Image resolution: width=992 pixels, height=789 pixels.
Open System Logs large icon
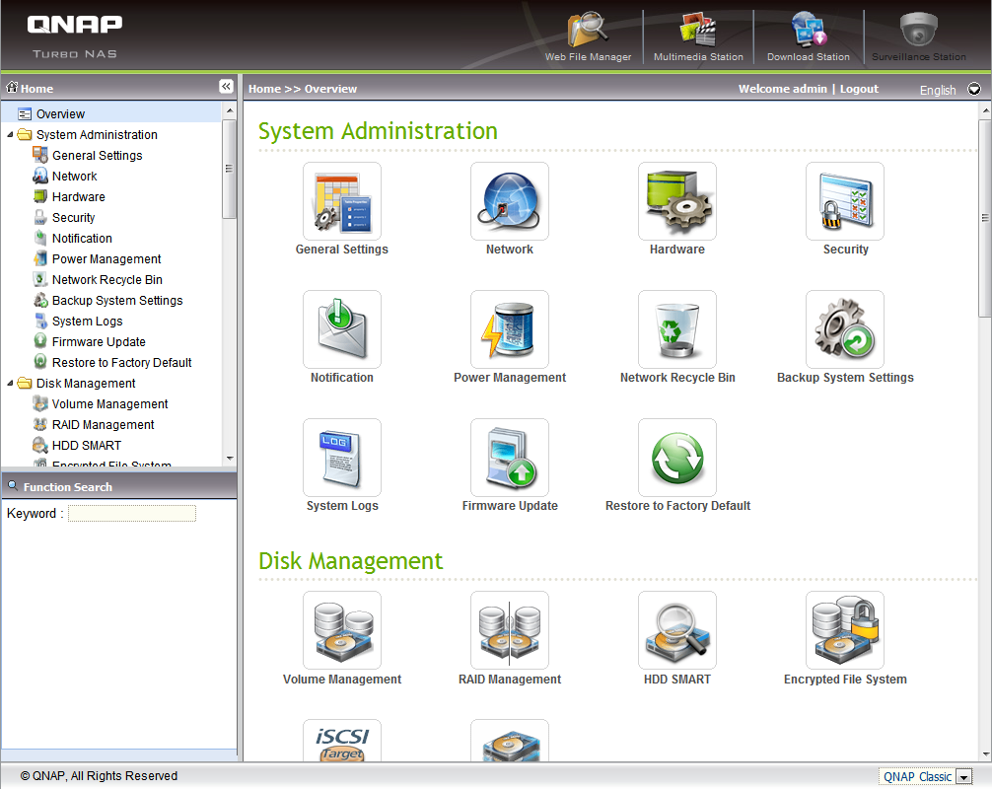[x=341, y=458]
